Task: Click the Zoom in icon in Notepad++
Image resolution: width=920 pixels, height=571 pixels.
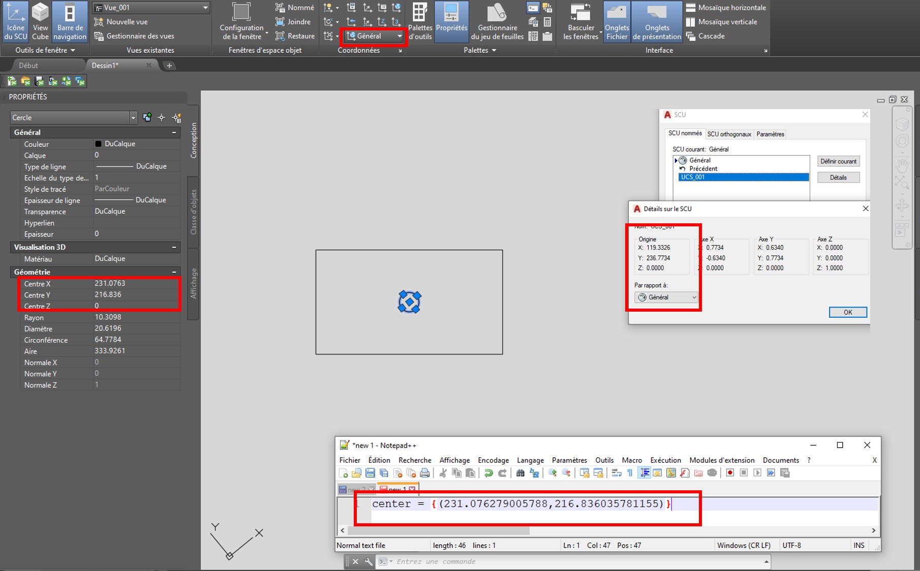Action: click(552, 473)
